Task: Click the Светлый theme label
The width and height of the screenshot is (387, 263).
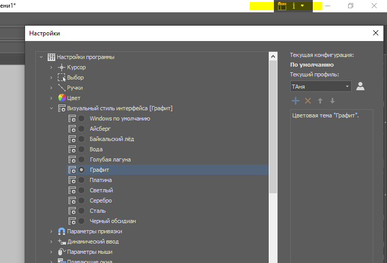Action: point(101,190)
